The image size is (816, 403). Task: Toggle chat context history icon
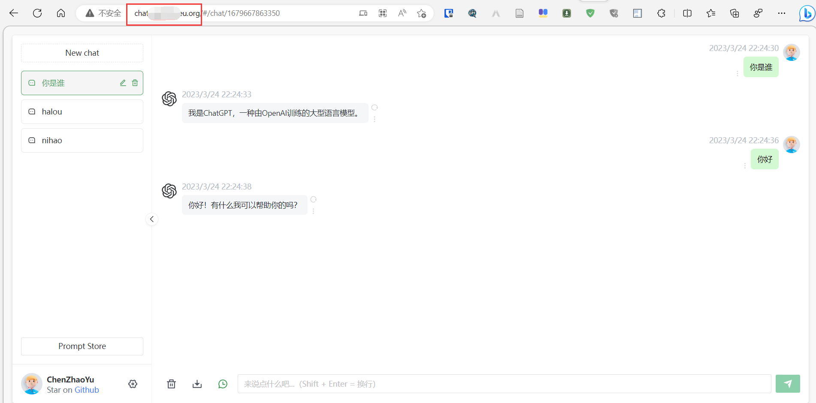click(223, 384)
